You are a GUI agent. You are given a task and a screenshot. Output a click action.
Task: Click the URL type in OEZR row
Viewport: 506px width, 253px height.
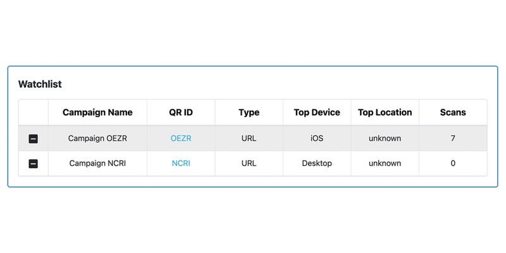pos(249,139)
